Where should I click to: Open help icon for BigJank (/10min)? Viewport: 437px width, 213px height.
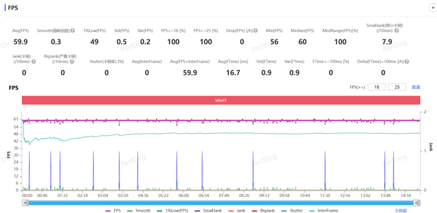pos(72,62)
